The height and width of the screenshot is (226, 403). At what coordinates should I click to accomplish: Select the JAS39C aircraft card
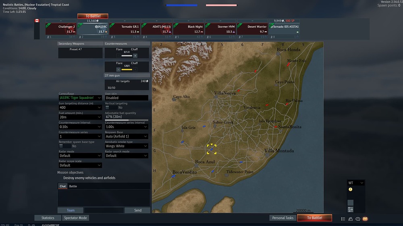[x=93, y=29]
